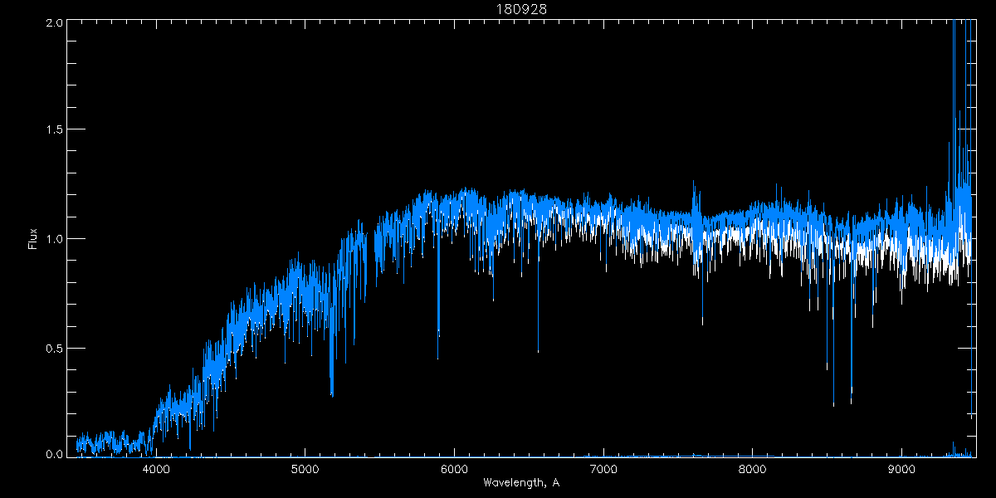Select the 5000 x-axis tick label
This screenshot has height=498, width=996.
coord(305,469)
